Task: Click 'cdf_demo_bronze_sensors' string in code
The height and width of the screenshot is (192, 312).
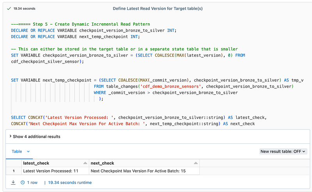Action: [171, 86]
